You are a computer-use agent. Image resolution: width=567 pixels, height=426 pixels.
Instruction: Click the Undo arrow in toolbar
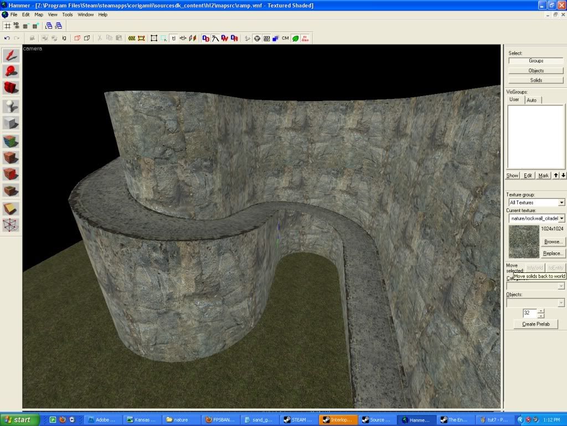click(7, 38)
